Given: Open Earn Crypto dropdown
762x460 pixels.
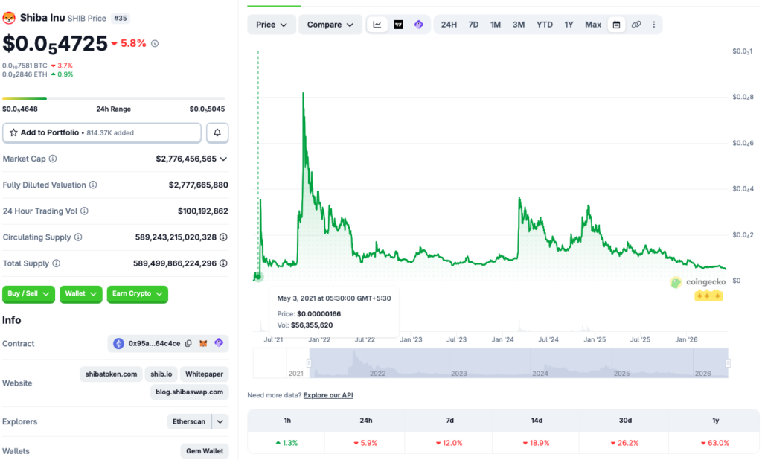Looking at the screenshot, I should point(137,294).
